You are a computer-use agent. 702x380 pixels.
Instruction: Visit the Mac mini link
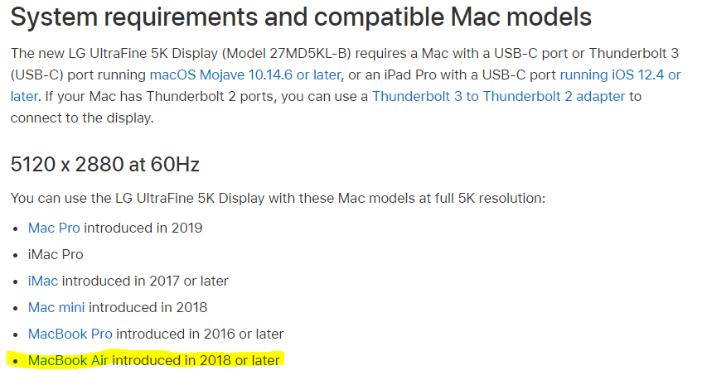[x=56, y=307]
